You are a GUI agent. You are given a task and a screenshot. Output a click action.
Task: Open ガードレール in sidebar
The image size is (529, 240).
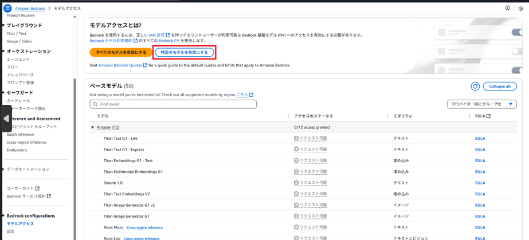click(x=18, y=101)
